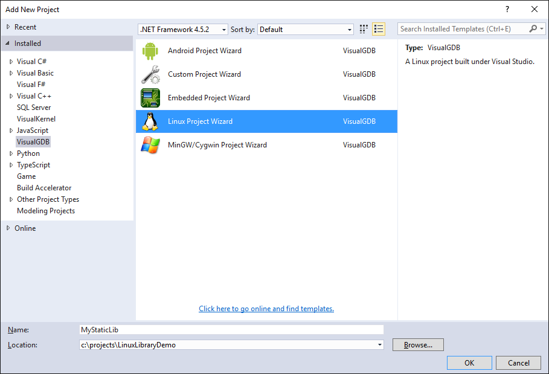
Task: Close the Add New Project dialog
Action: coord(535,9)
